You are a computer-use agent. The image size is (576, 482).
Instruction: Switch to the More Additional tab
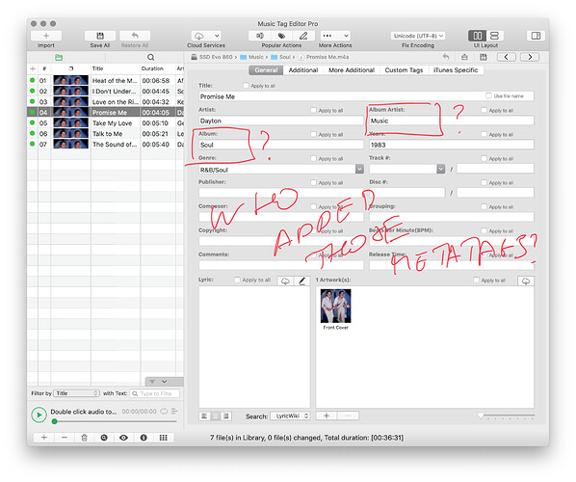(352, 70)
